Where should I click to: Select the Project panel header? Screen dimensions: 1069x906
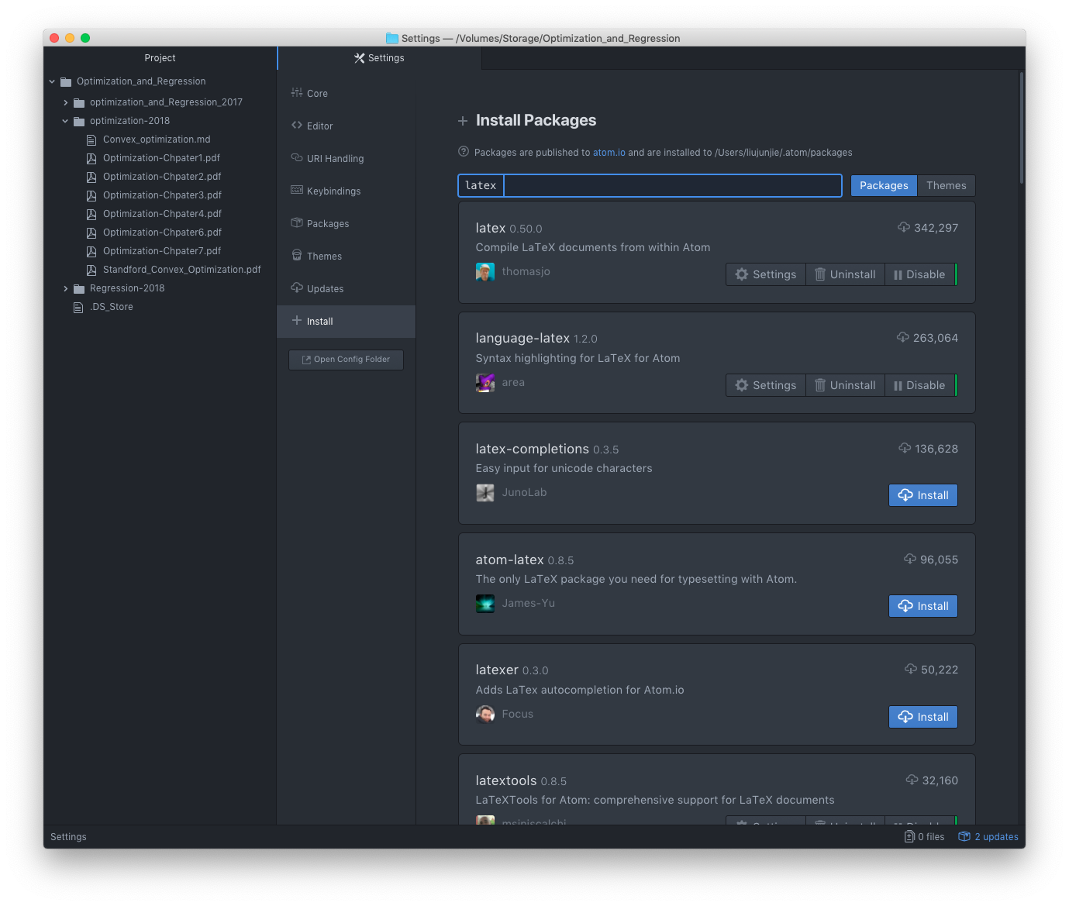[160, 58]
